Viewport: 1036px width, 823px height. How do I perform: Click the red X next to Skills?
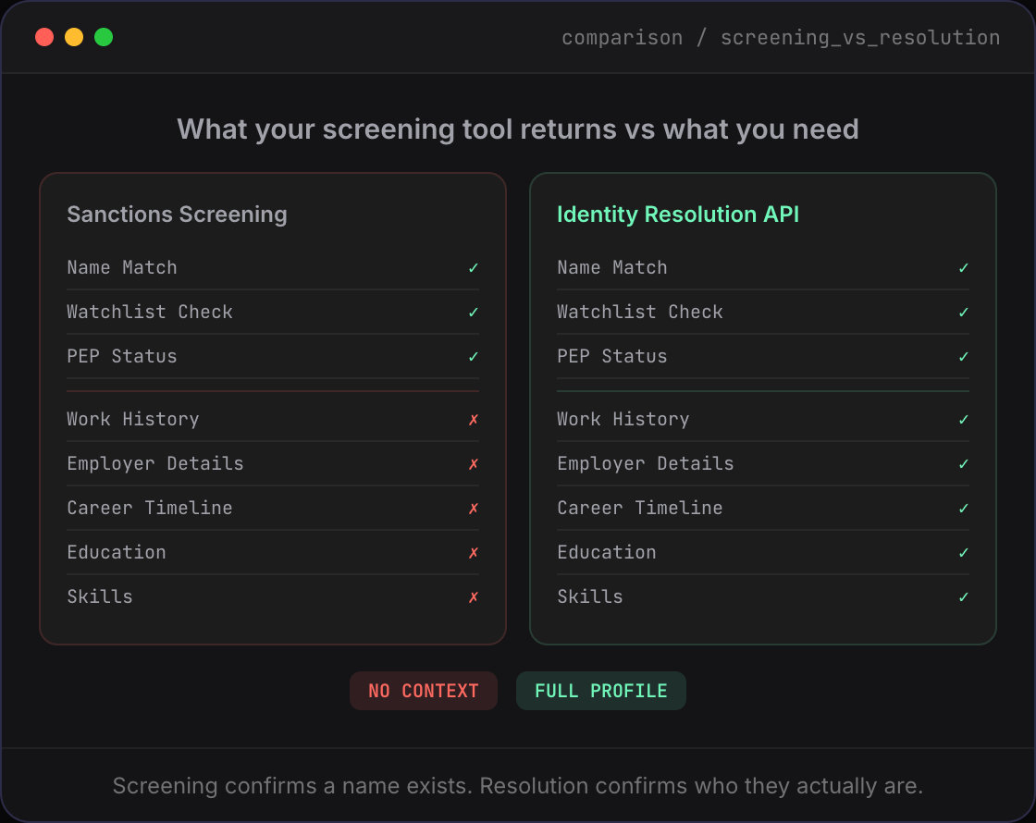click(473, 597)
